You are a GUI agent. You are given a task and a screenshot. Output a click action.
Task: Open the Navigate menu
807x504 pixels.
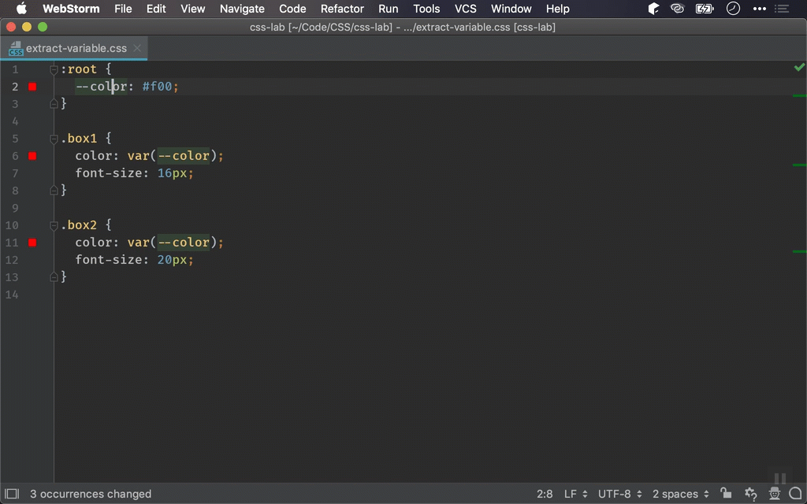(242, 9)
